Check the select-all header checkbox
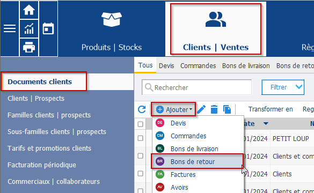 click(x=141, y=124)
